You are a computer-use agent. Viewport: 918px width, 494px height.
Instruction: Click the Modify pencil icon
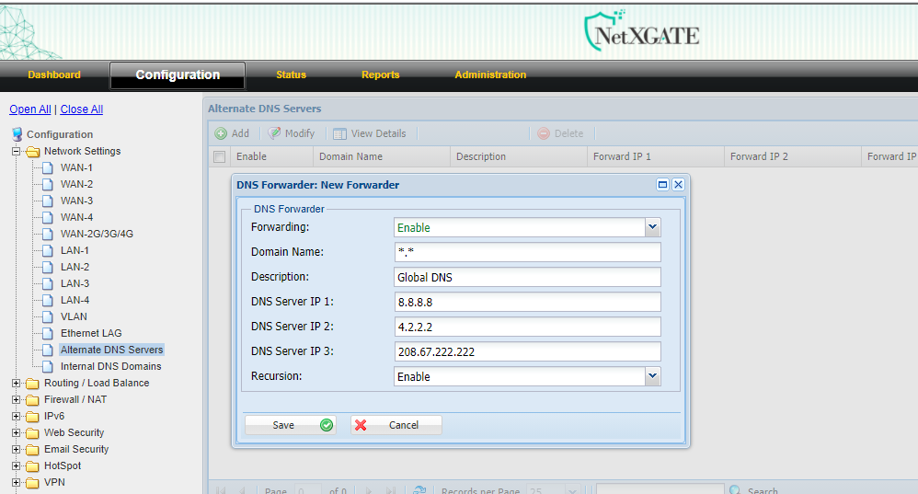(x=274, y=133)
